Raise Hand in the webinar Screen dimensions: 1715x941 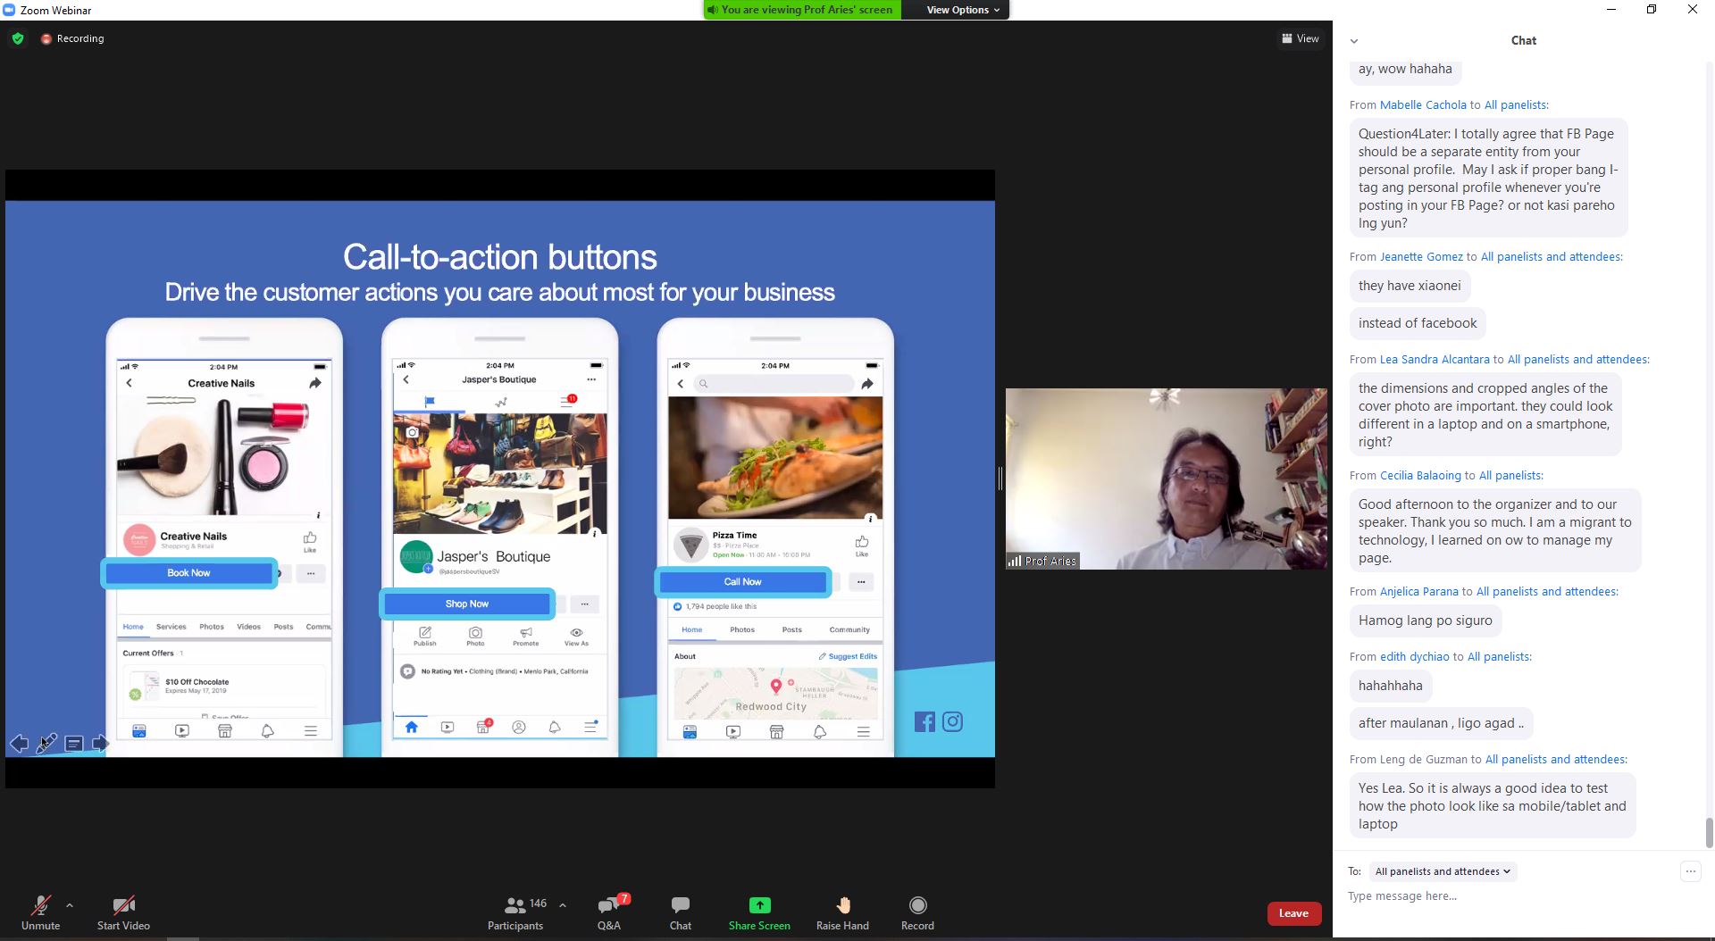click(x=842, y=912)
